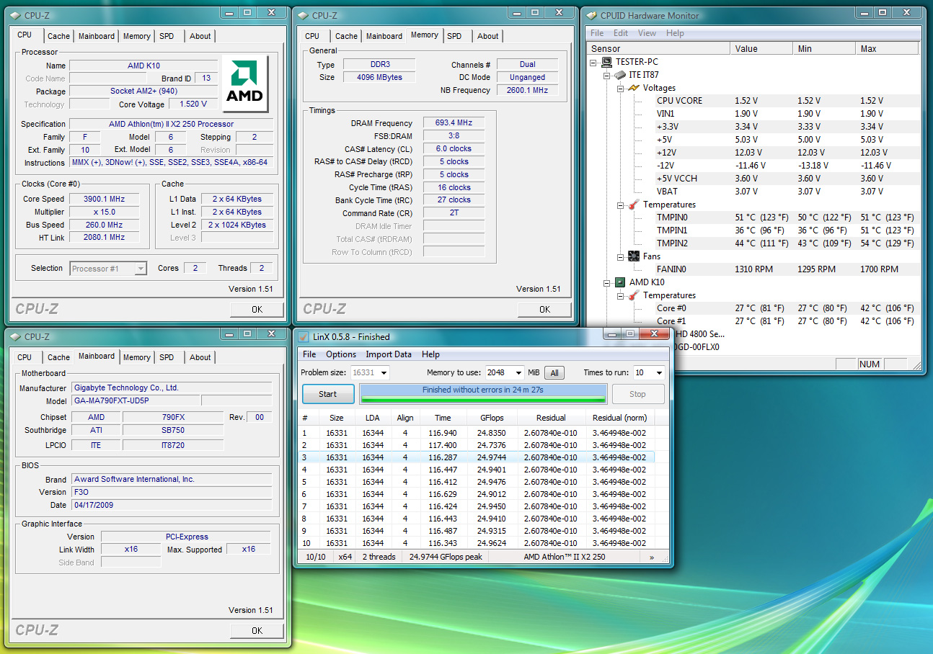Open the Processor #1 selection dropdown
This screenshot has height=654, width=933.
[x=141, y=269]
